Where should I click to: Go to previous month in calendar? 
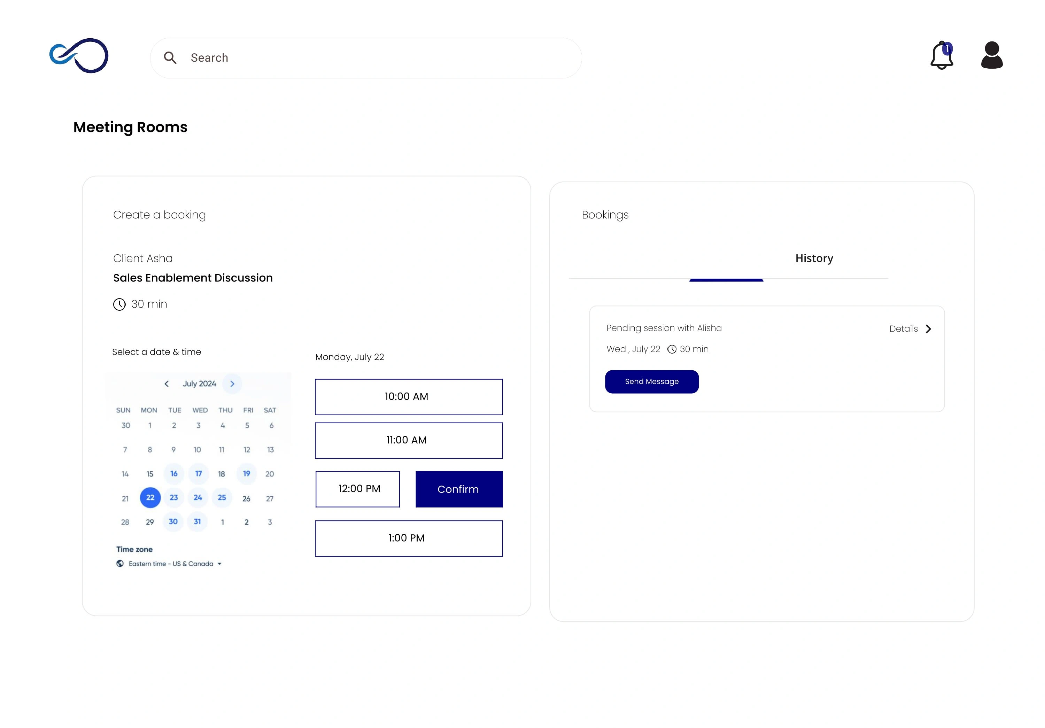pyautogui.click(x=167, y=384)
